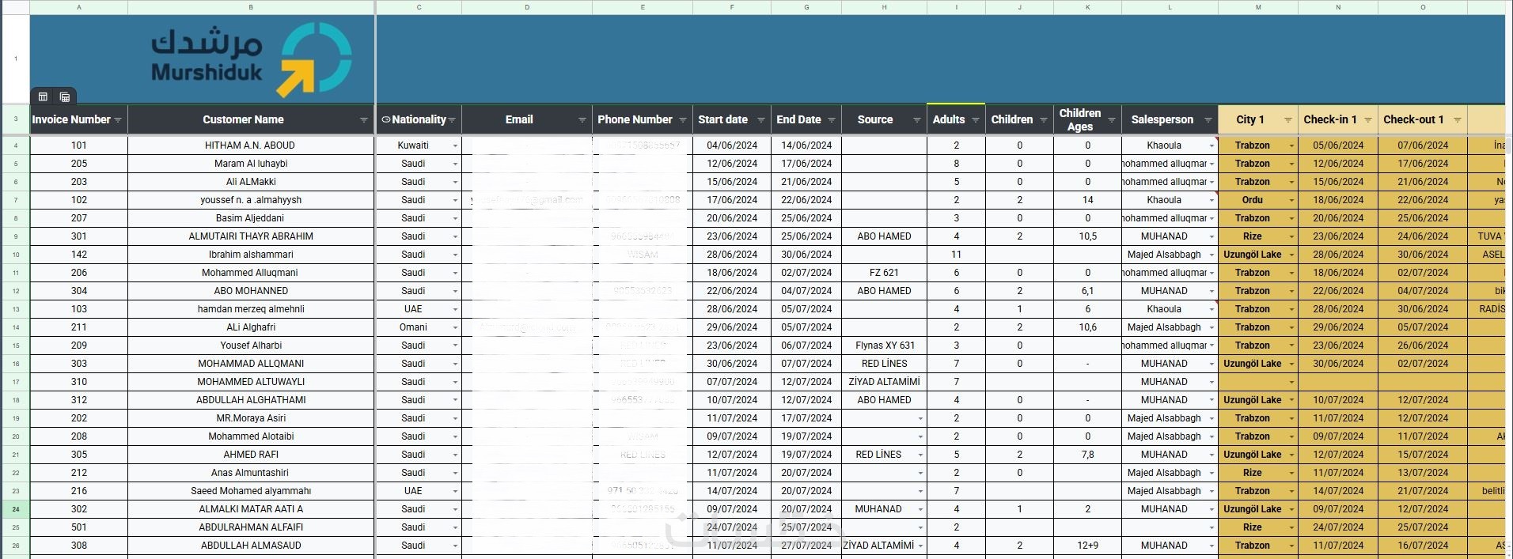Click the Customer Name header cell
1513x559 pixels.
pyautogui.click(x=251, y=119)
